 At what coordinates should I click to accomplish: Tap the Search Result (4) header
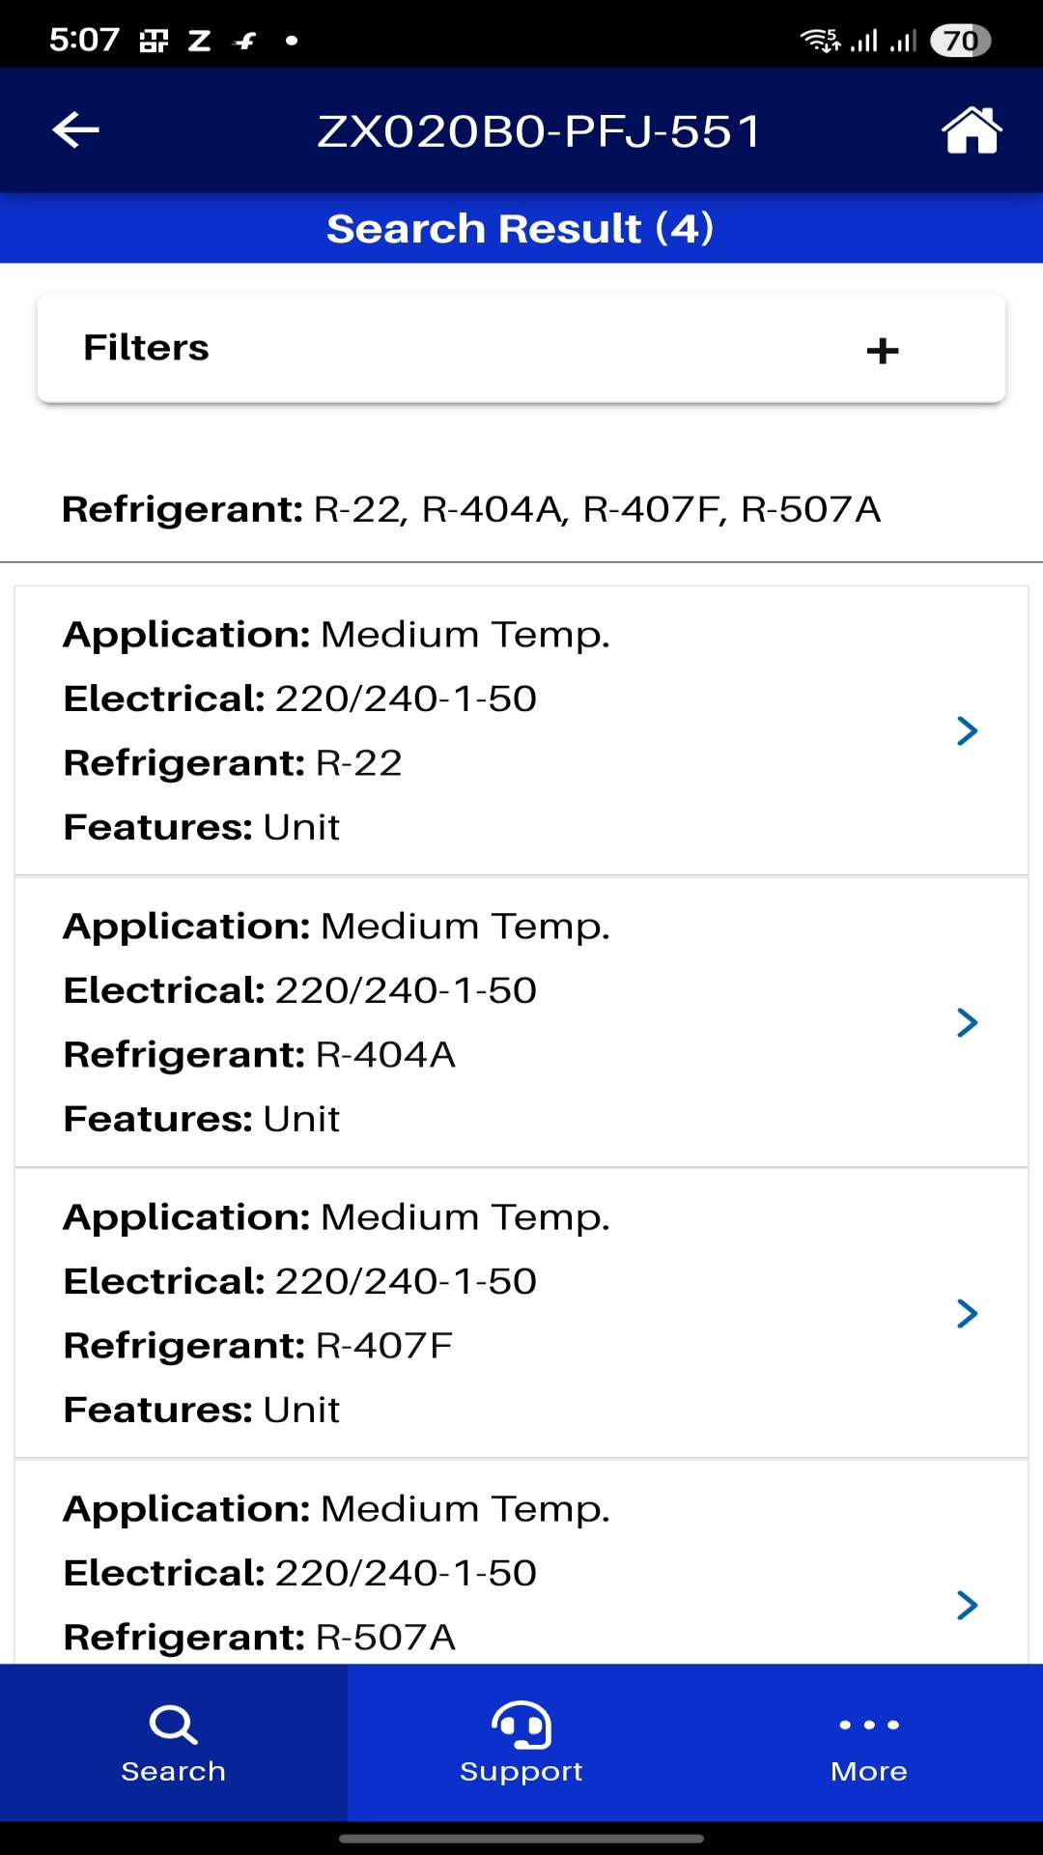521,229
